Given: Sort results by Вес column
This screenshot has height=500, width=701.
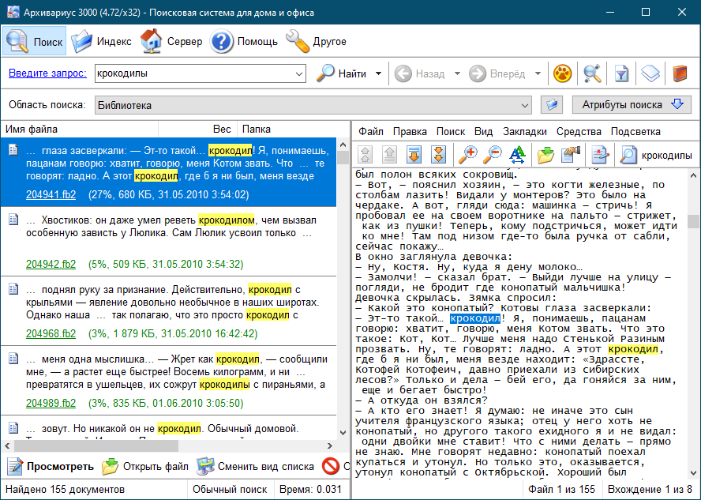Looking at the screenshot, I should (x=197, y=130).
